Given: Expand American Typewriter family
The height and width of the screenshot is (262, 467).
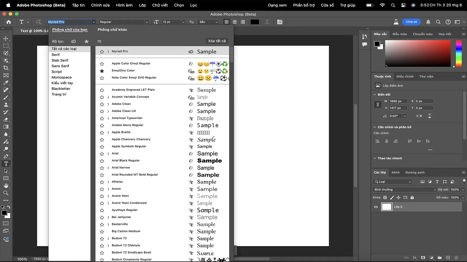Looking at the screenshot, I should pos(108,118).
